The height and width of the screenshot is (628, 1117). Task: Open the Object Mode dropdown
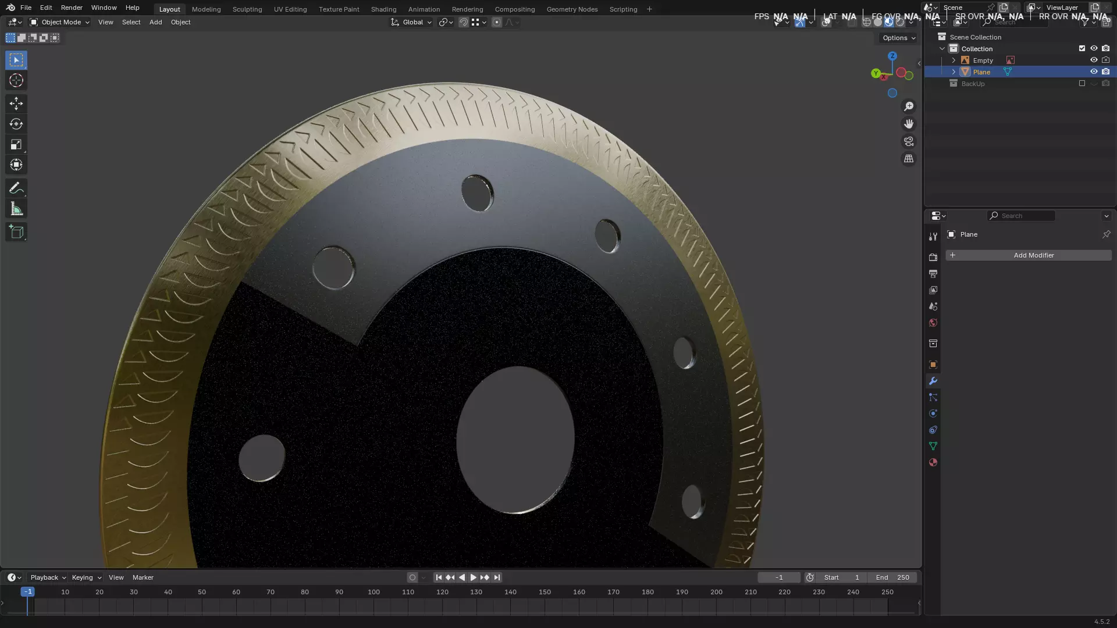pyautogui.click(x=59, y=22)
